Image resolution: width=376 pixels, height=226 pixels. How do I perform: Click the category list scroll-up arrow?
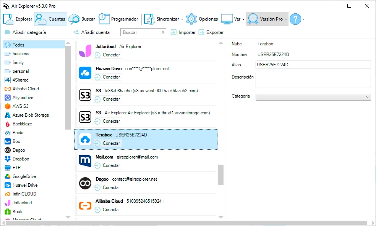[68, 43]
